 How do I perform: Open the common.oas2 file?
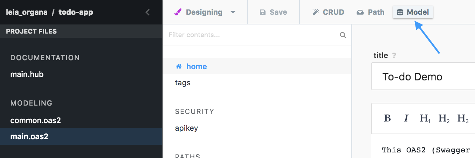click(36, 120)
